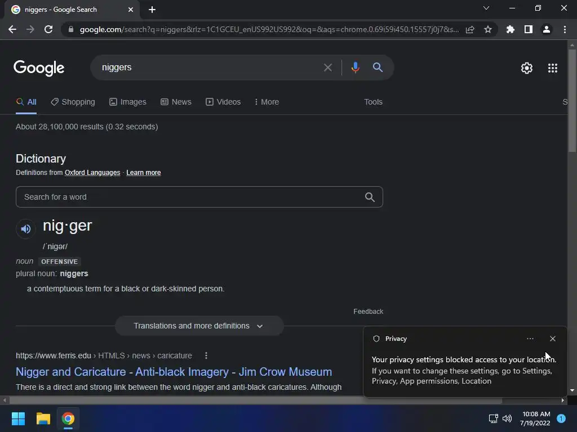Follow the Learn more link

click(144, 173)
